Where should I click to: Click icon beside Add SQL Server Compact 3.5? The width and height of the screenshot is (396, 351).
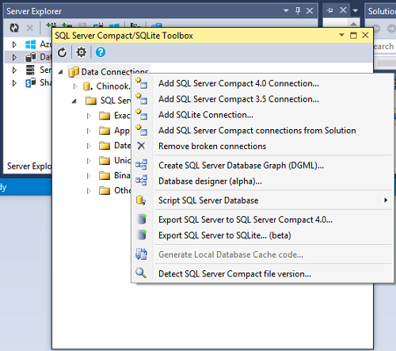(142, 99)
